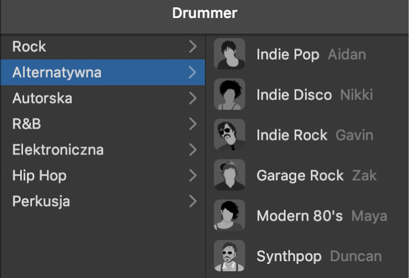Click the drummer name Nikki
This screenshot has width=409, height=278.
click(x=357, y=95)
